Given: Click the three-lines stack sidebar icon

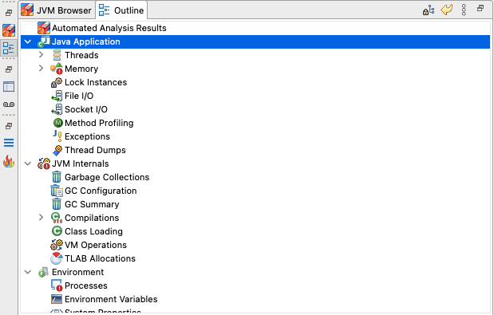Looking at the screenshot, I should (9, 143).
